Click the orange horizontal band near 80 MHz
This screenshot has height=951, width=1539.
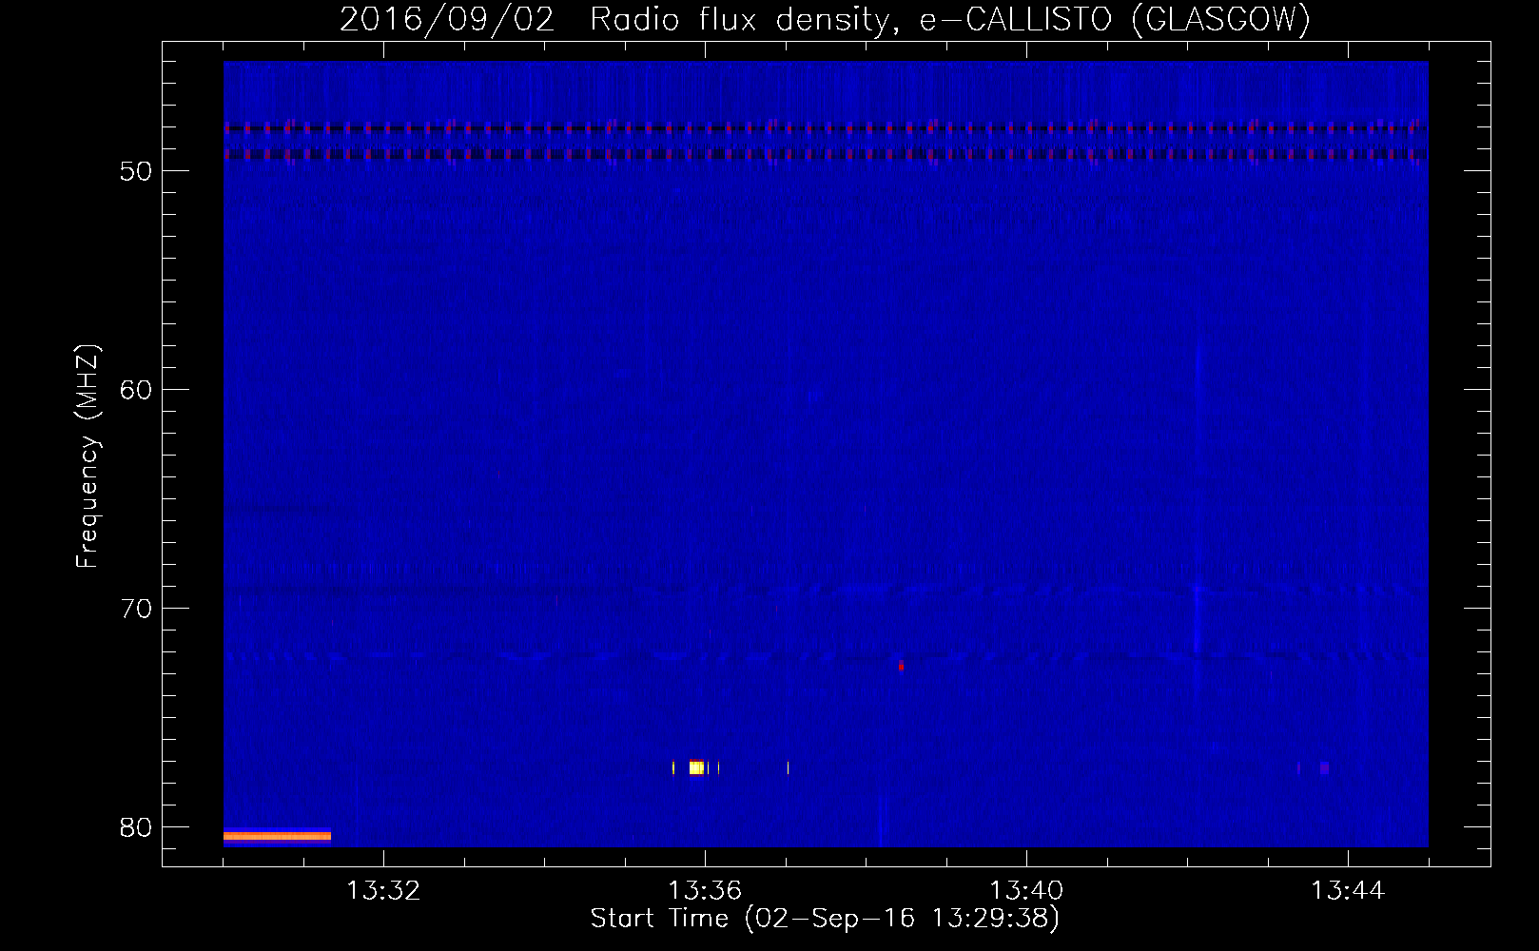(x=277, y=836)
